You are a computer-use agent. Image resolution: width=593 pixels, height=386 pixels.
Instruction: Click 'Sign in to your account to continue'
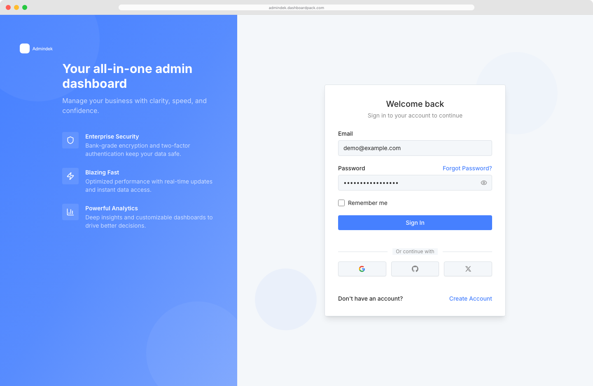(x=415, y=115)
